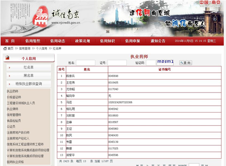This screenshot has width=226, height=166.
Task: Click certificate number 0045942 in row 6
Action: (x=113, y=109)
